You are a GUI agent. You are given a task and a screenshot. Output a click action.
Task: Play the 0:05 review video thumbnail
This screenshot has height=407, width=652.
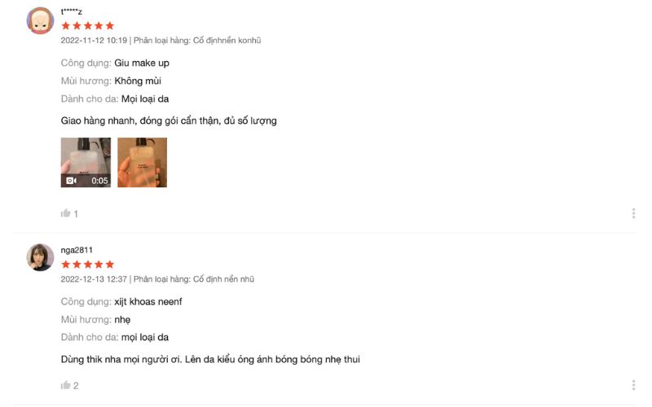click(x=86, y=162)
